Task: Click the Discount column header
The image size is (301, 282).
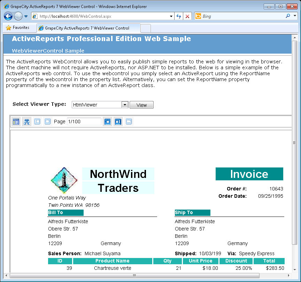Action: coord(236,261)
